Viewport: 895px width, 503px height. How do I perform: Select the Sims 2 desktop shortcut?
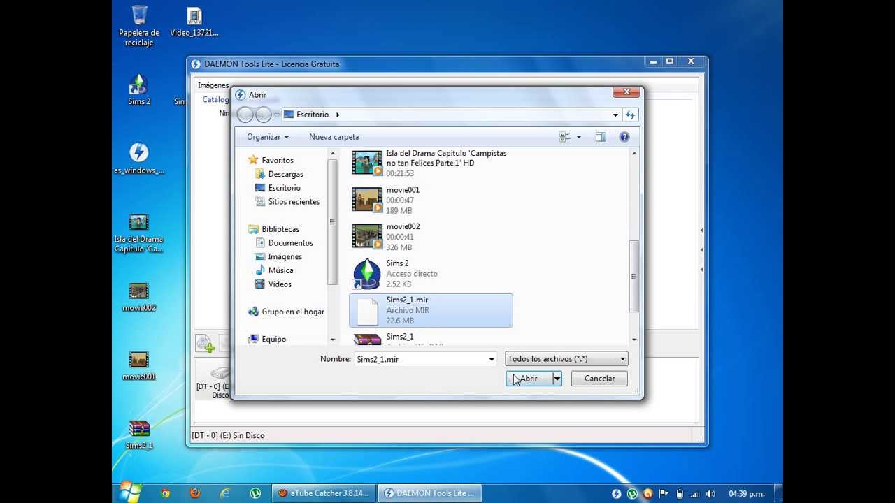[139, 90]
